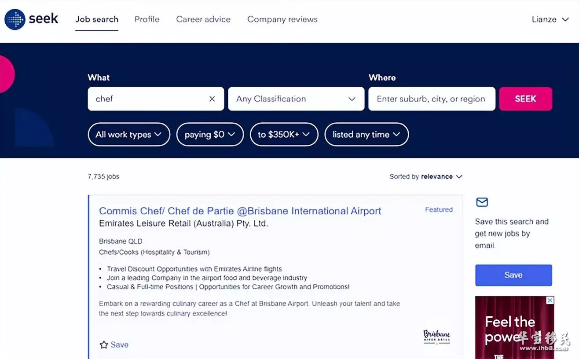Click the Featured label on the job card
579x359 pixels.
click(439, 209)
